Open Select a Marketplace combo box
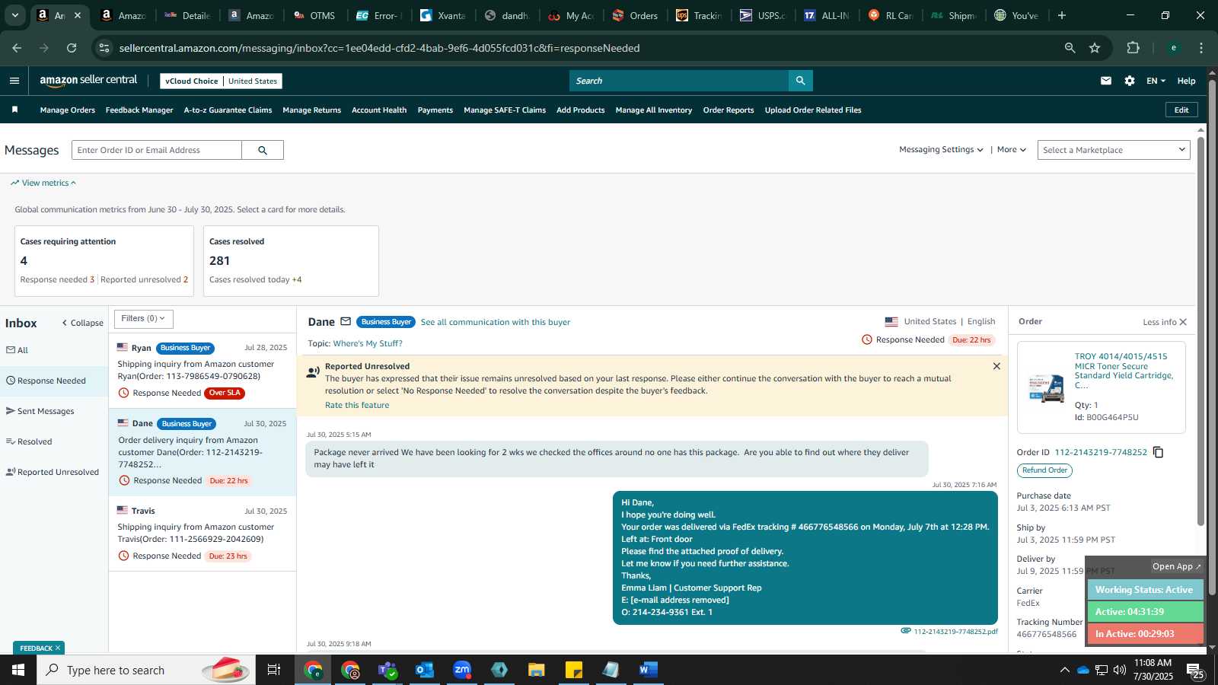 [1114, 150]
